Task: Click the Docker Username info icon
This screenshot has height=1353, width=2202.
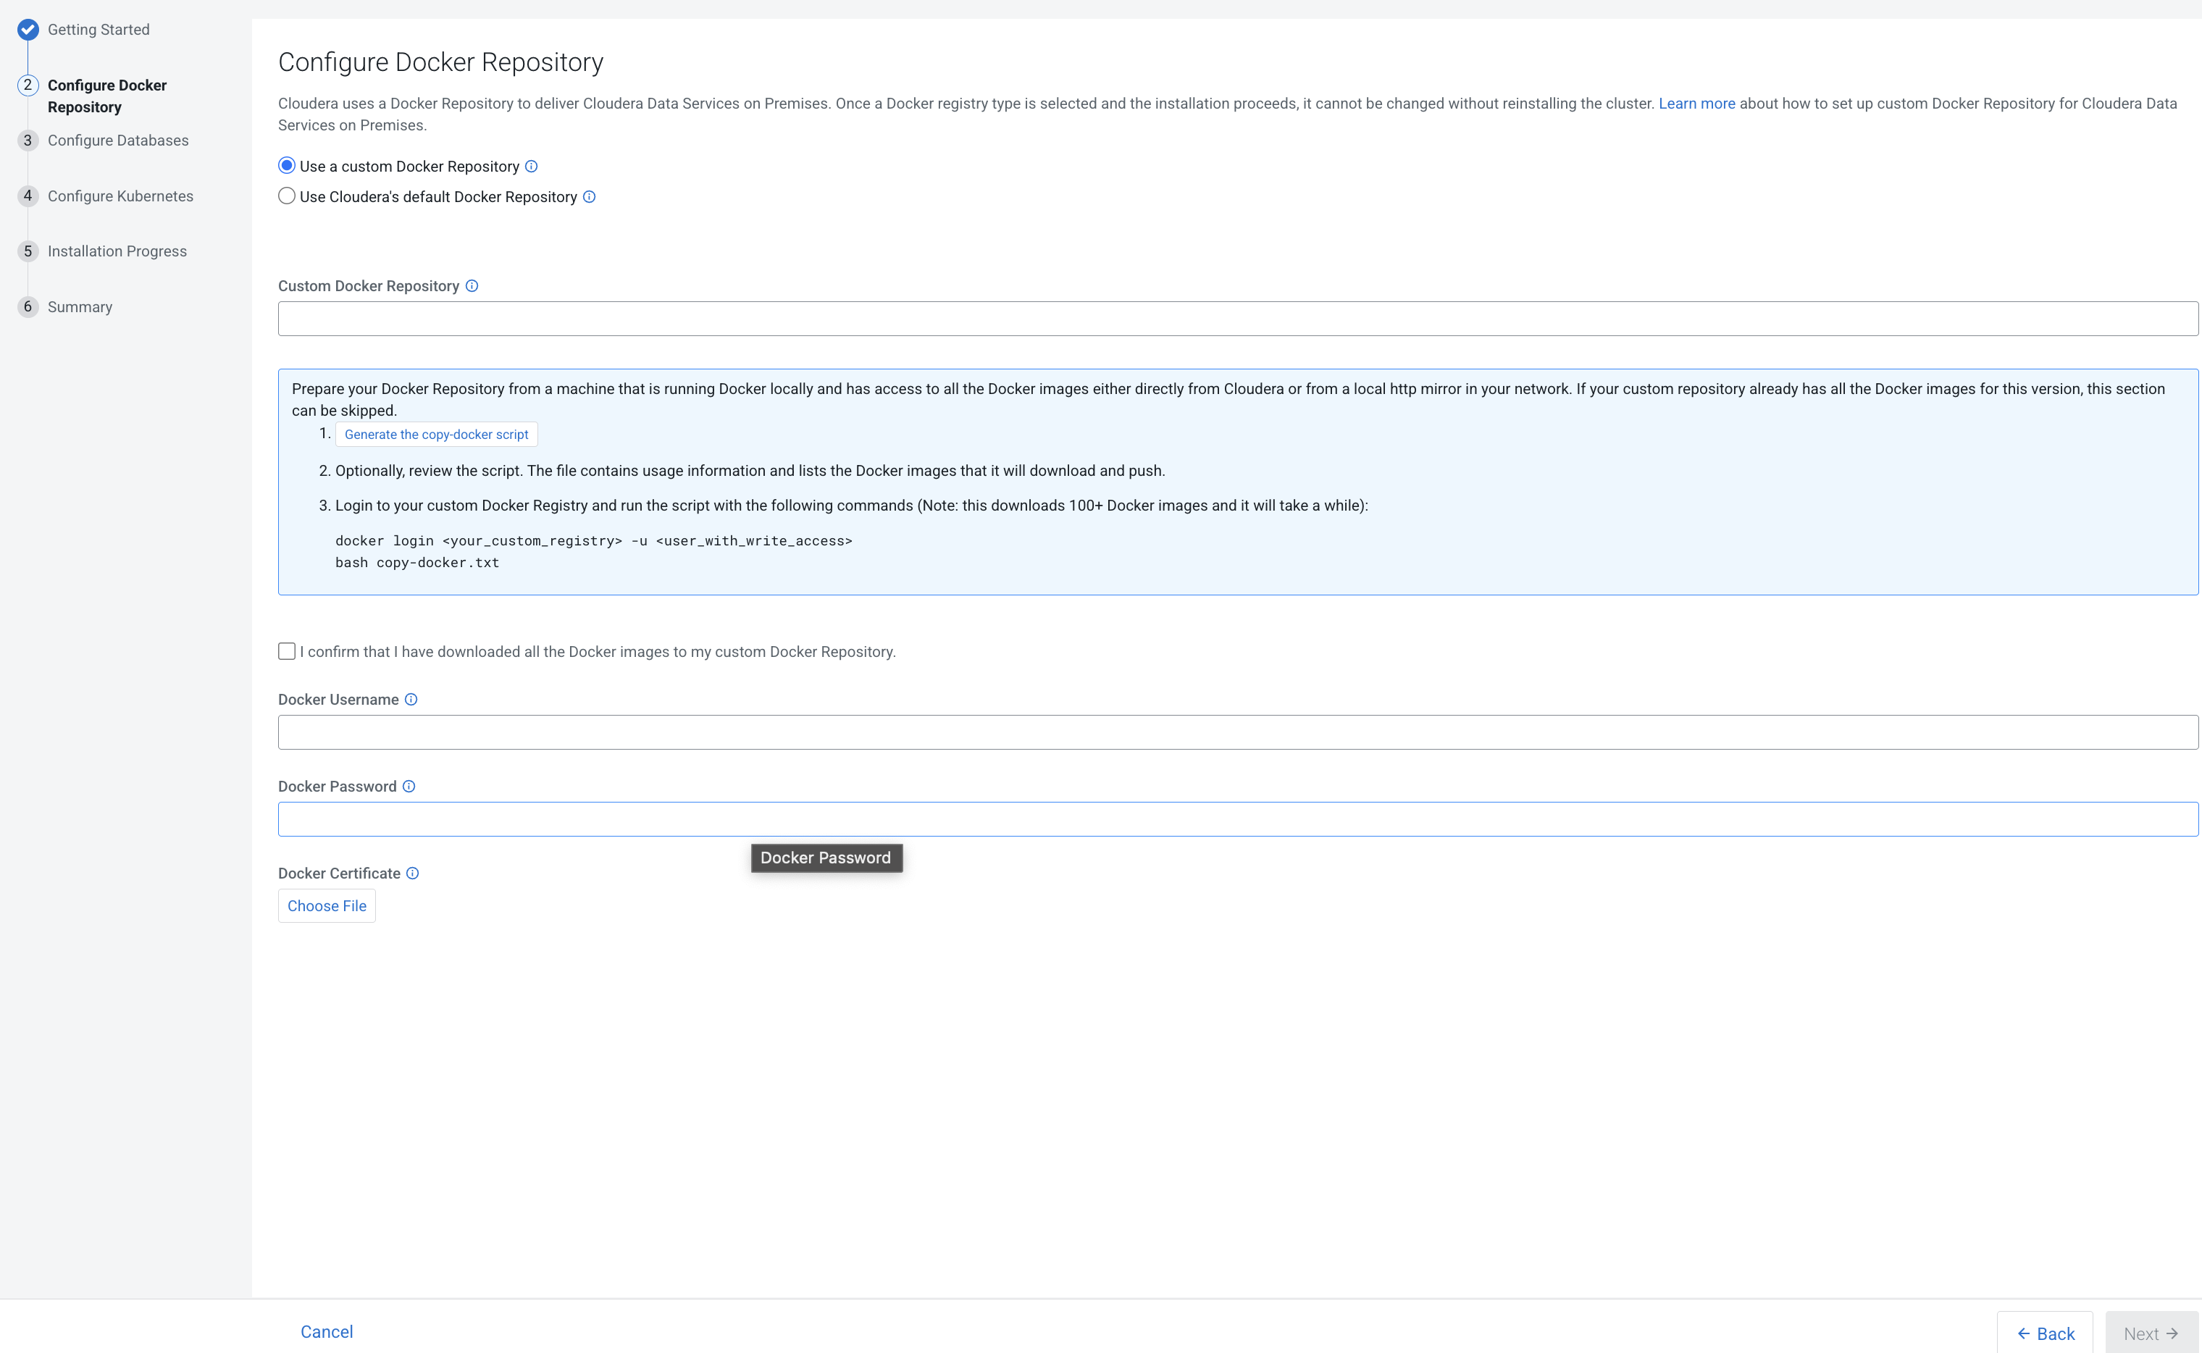Action: [411, 700]
